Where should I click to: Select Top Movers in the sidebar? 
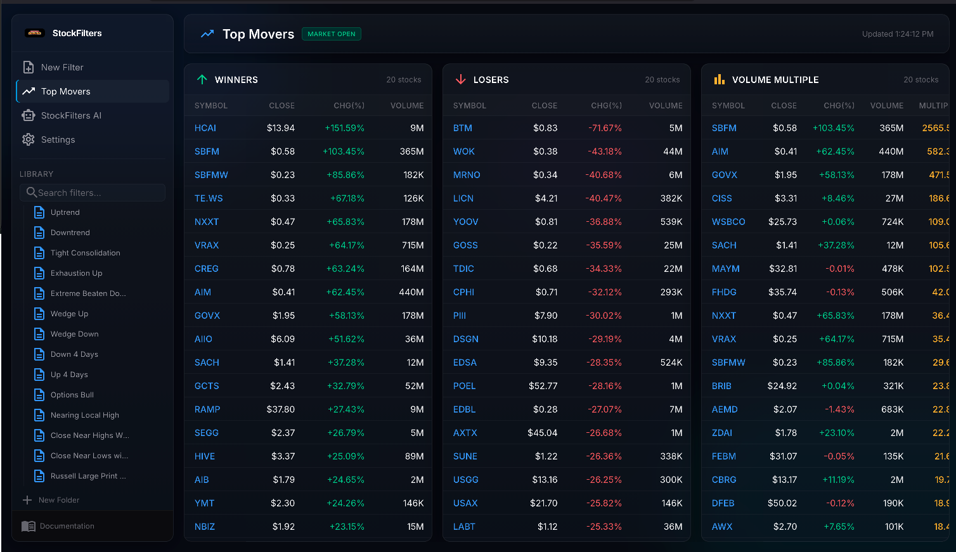coord(93,91)
